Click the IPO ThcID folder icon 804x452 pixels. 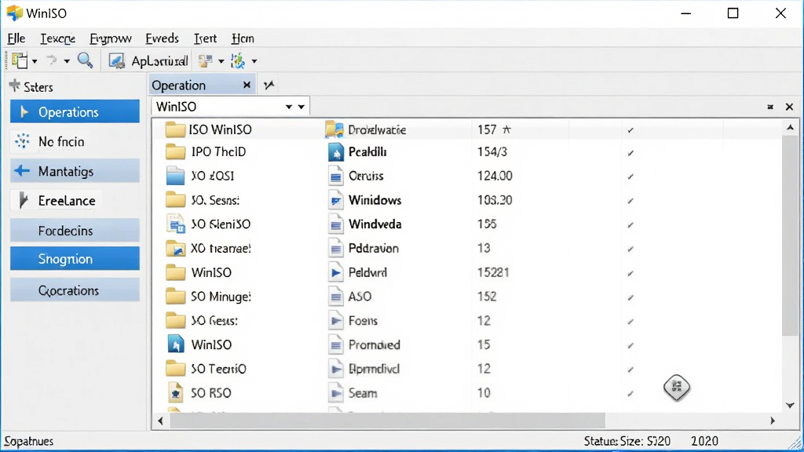coord(175,151)
